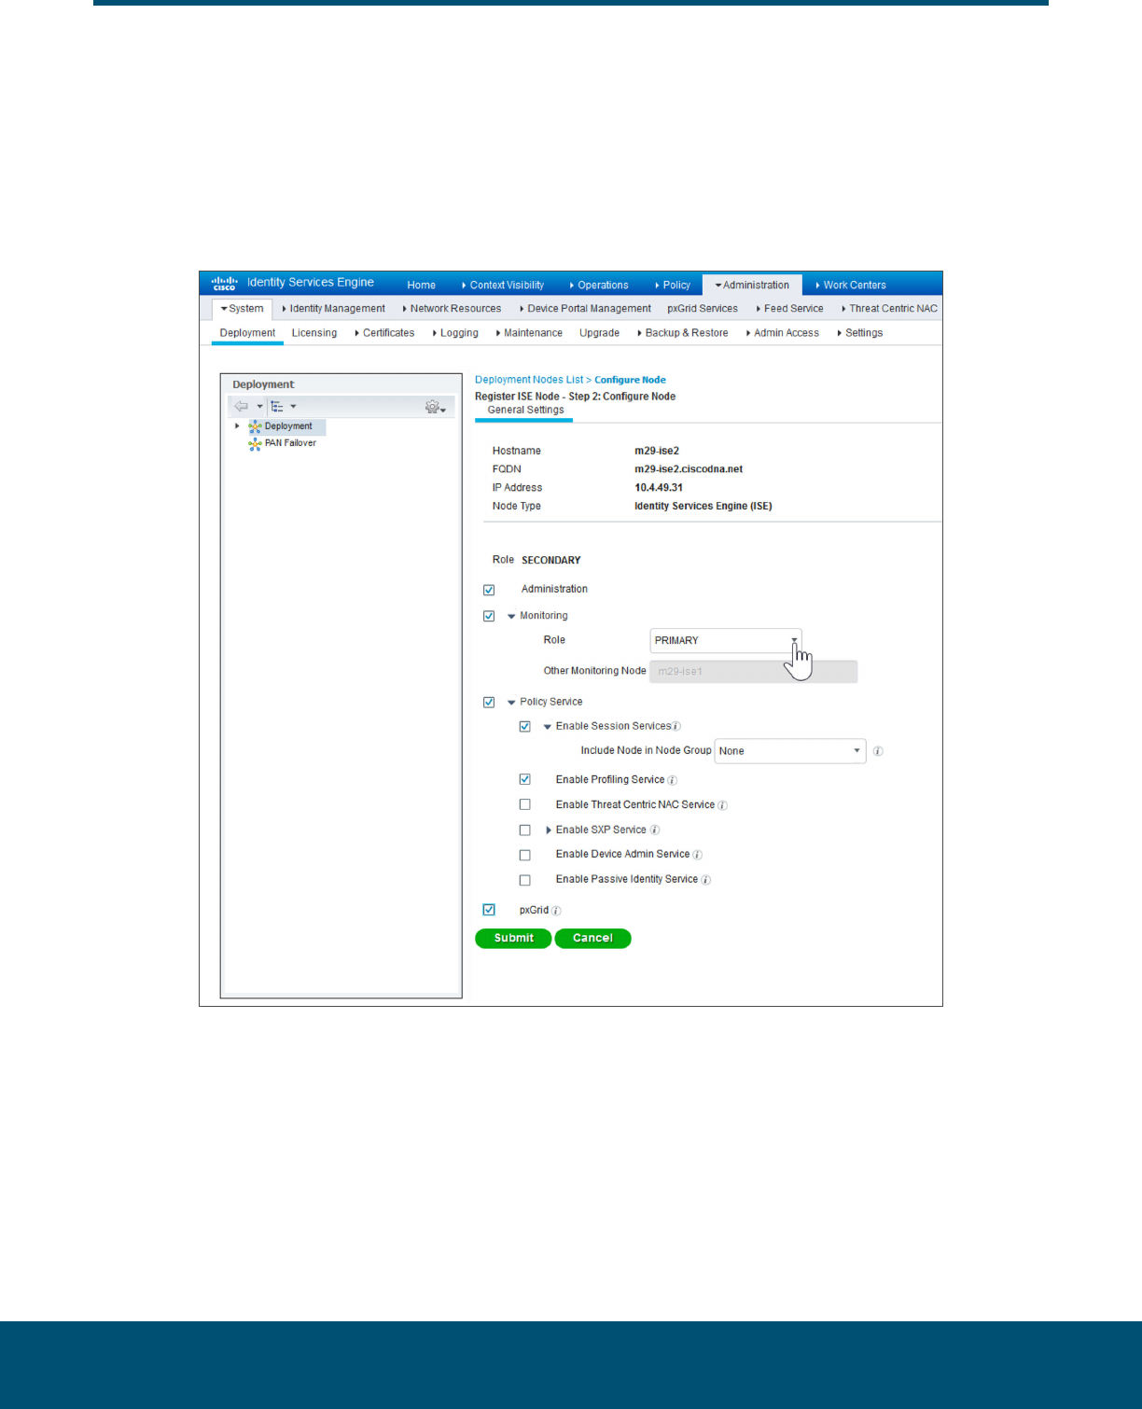Open the gear settings icon in Deployment panel

tap(433, 406)
